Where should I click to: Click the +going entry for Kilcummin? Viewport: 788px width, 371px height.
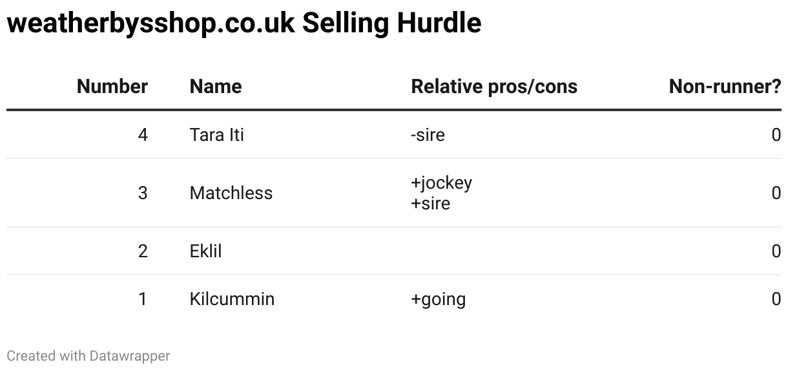[x=438, y=300]
